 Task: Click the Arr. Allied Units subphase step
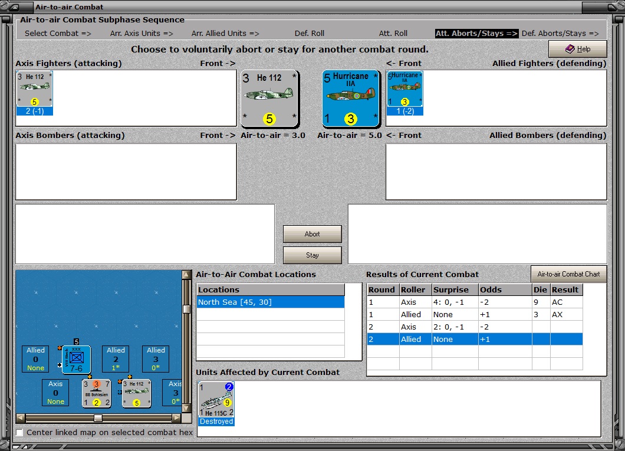225,34
